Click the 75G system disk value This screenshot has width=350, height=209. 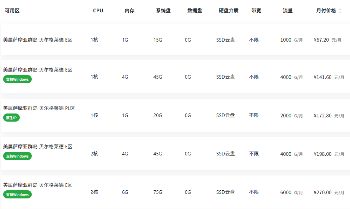(x=158, y=192)
